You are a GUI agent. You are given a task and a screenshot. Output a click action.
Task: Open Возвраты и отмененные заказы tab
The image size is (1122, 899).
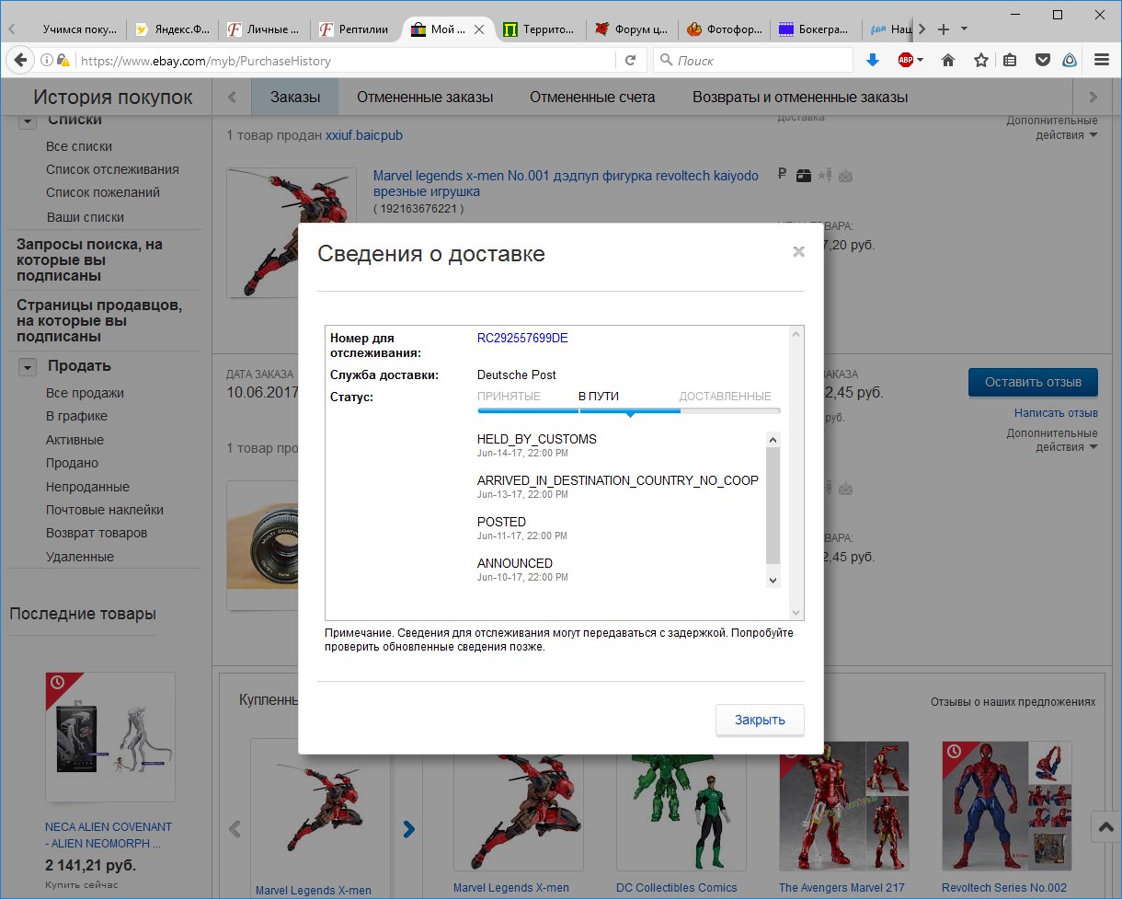(x=800, y=97)
